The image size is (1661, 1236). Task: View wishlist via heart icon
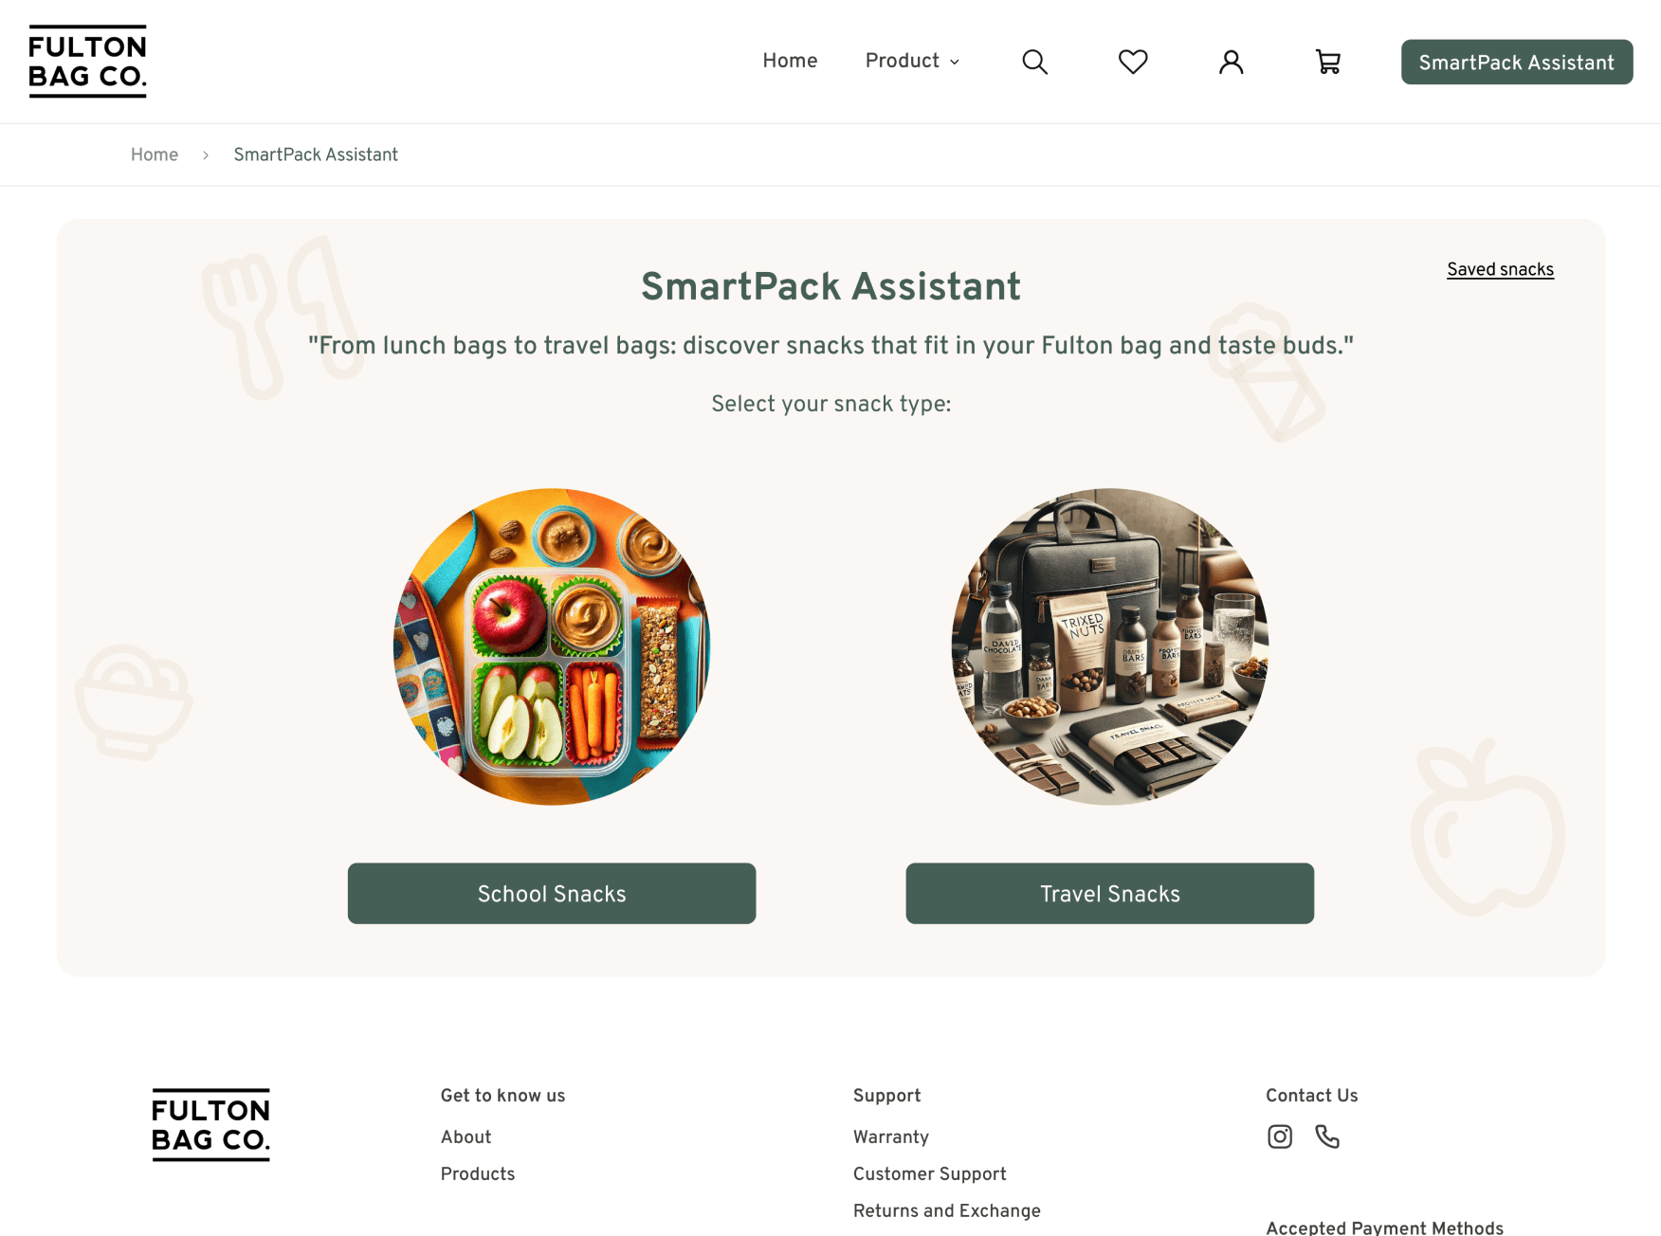(x=1133, y=62)
